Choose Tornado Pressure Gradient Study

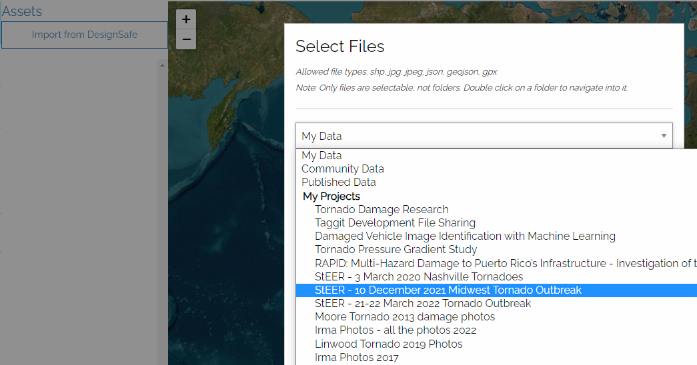396,250
